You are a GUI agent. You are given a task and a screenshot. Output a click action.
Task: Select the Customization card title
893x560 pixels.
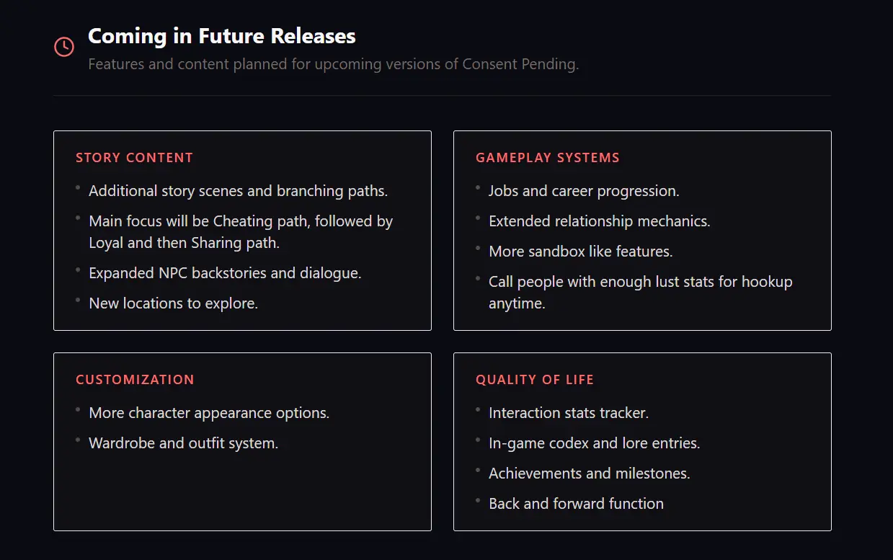[x=135, y=380]
